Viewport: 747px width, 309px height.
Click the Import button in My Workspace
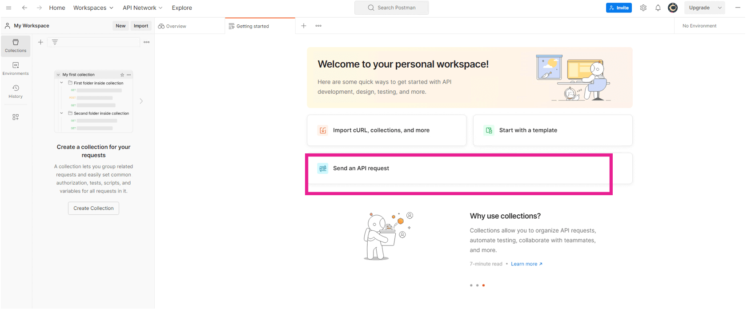141,26
